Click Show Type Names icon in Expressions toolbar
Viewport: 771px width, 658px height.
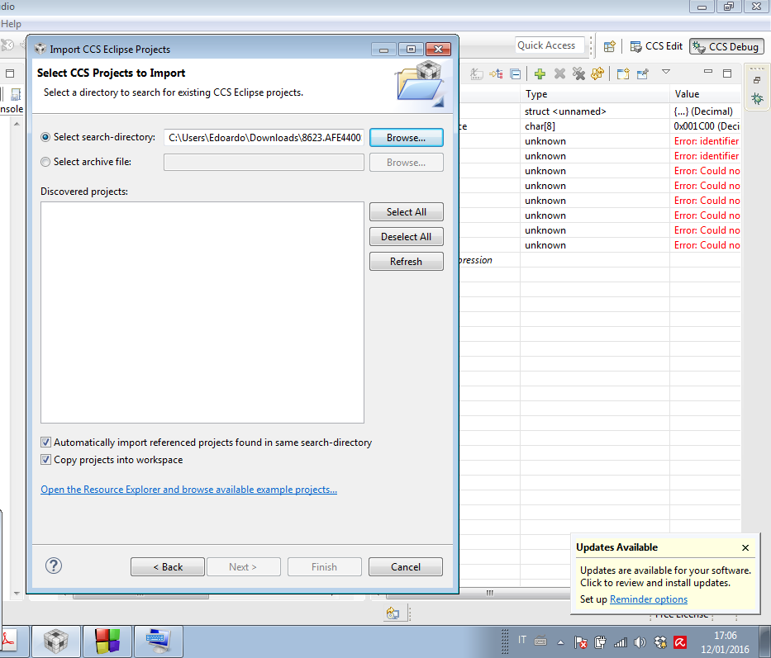[476, 73]
